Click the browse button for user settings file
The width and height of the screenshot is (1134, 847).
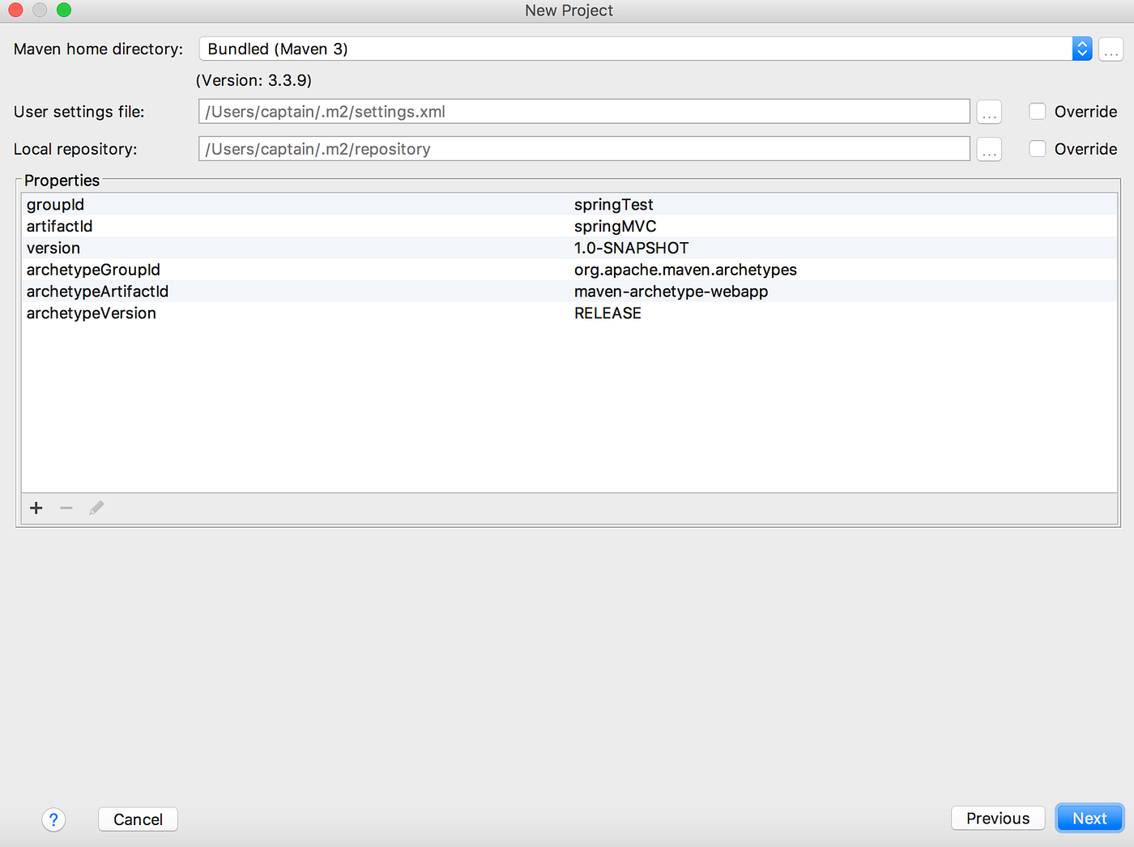pos(989,111)
